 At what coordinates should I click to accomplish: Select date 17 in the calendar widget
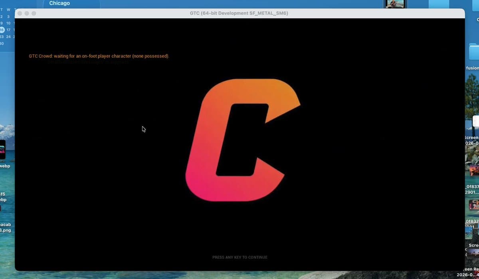(8, 30)
